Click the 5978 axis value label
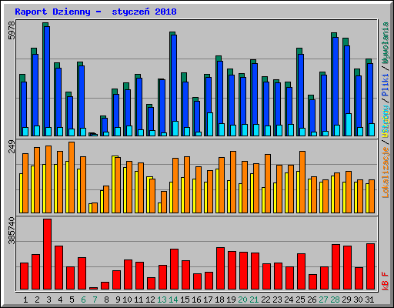 [x=12, y=31]
